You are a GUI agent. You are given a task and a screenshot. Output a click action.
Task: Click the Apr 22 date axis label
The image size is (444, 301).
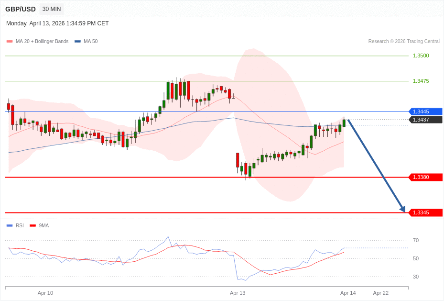(380, 293)
